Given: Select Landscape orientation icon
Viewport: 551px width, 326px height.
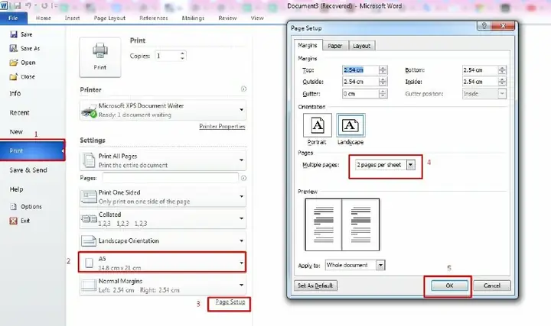Looking at the screenshot, I should (350, 125).
